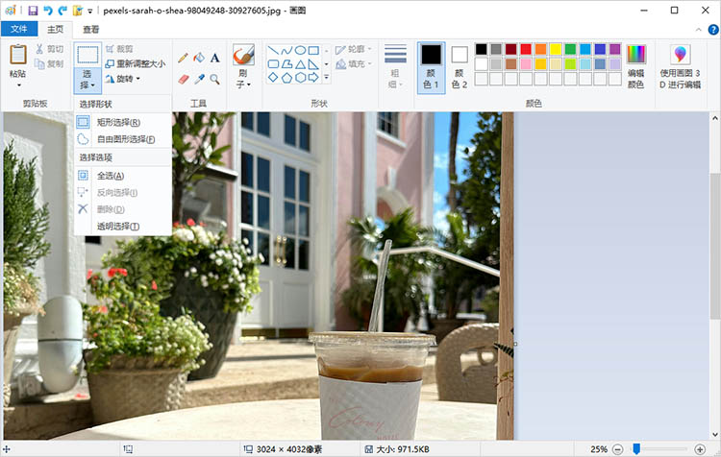The height and width of the screenshot is (457, 721).
Task: Select the Eraser tool
Action: pos(183,79)
